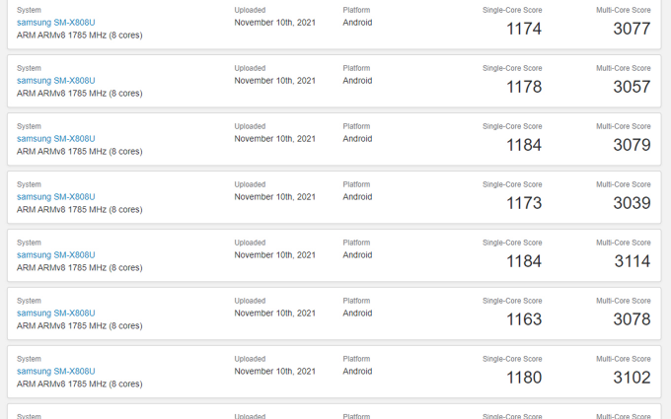Click the single-core score 1178
Viewport: 671px width, 419px height.
click(x=524, y=87)
